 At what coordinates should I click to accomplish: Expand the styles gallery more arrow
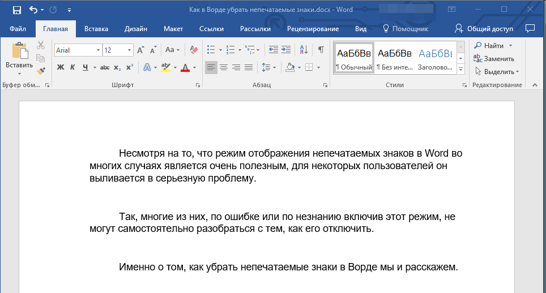coord(460,69)
